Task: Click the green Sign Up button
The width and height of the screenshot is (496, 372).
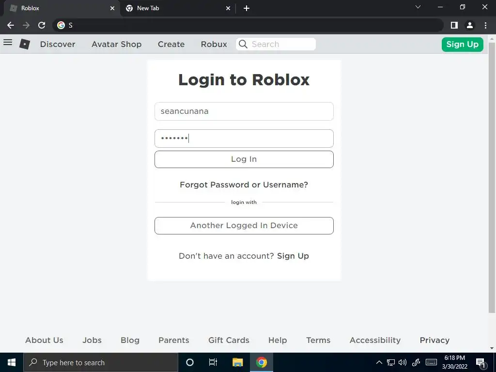Action: pyautogui.click(x=462, y=44)
